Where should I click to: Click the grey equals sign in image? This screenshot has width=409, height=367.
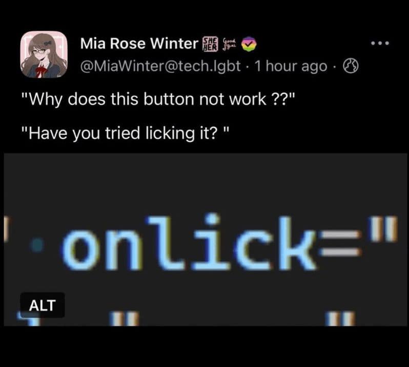340,243
